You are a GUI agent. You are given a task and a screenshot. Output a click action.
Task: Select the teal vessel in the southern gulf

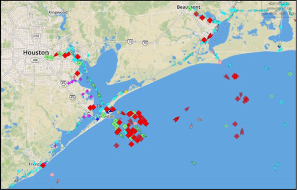193,163
